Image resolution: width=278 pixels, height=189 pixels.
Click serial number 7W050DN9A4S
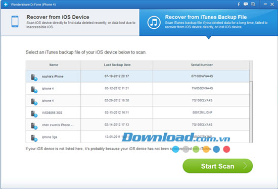[x=202, y=88]
